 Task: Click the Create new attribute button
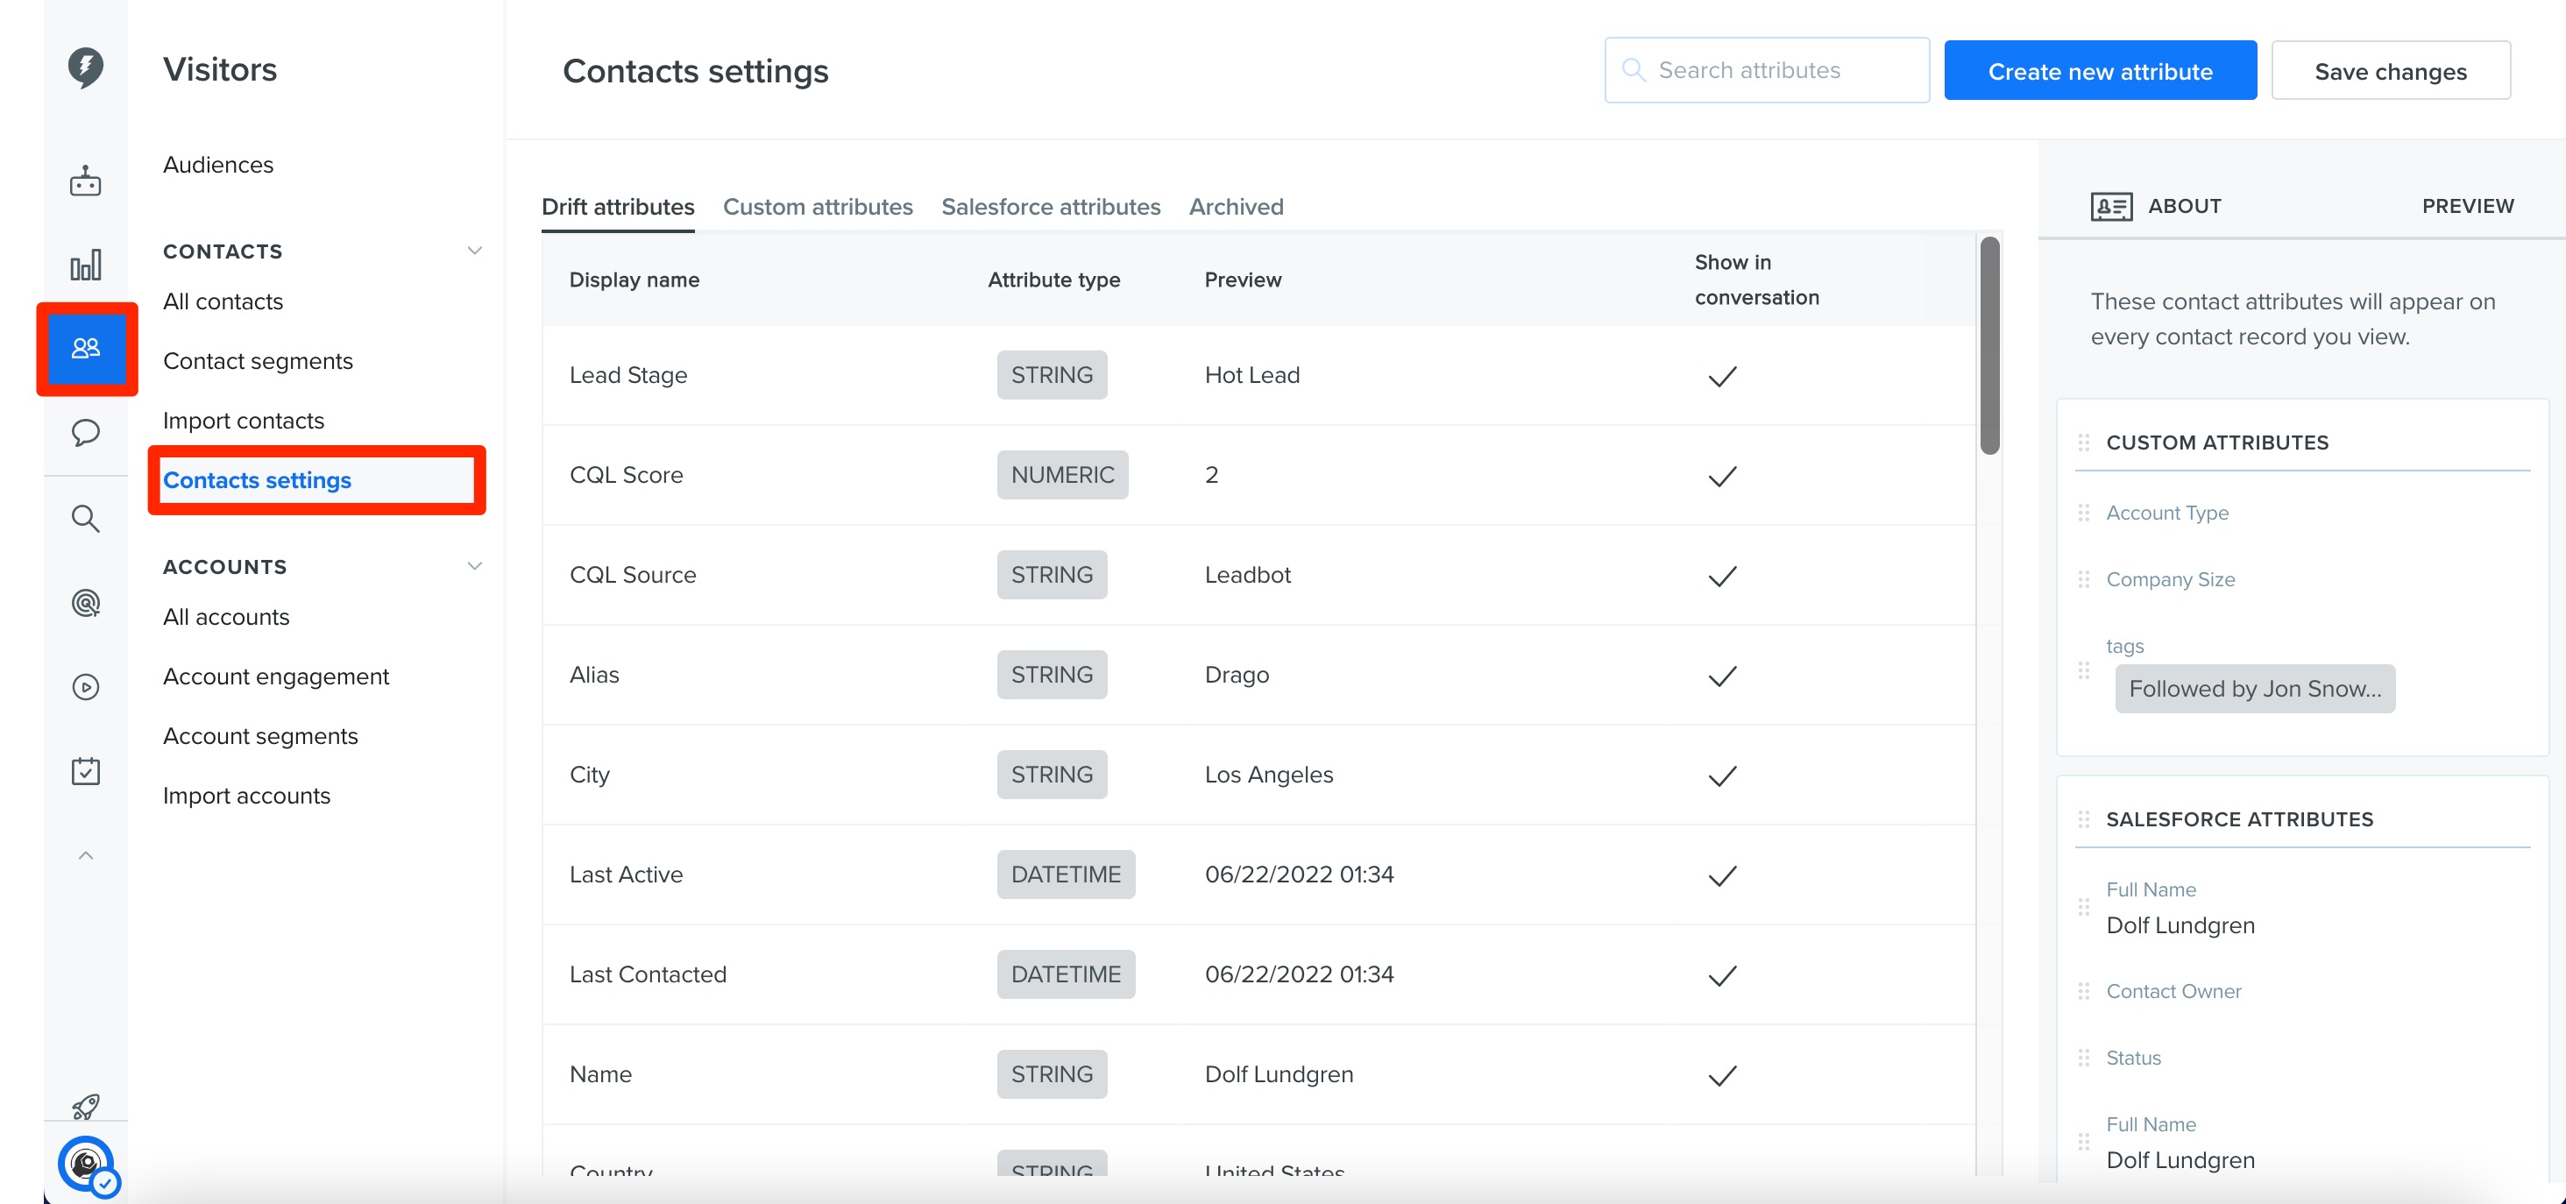click(x=2100, y=71)
